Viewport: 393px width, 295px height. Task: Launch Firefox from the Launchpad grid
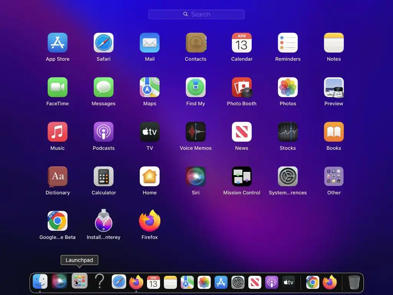coord(150,221)
